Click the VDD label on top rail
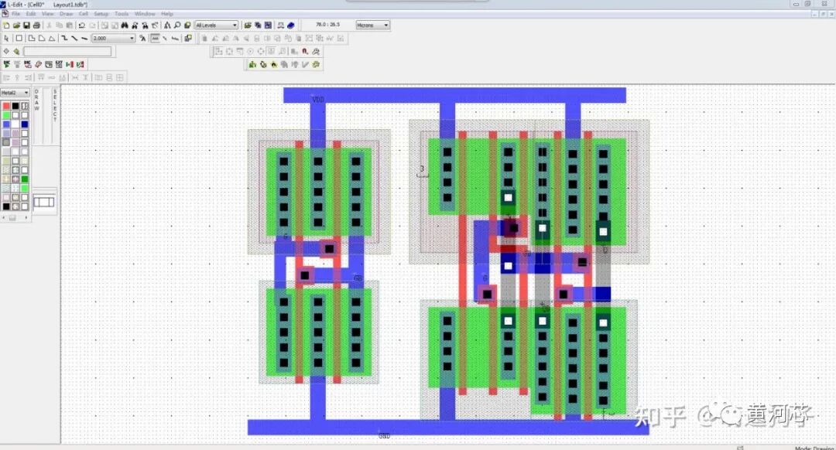This screenshot has height=450, width=836. (318, 100)
